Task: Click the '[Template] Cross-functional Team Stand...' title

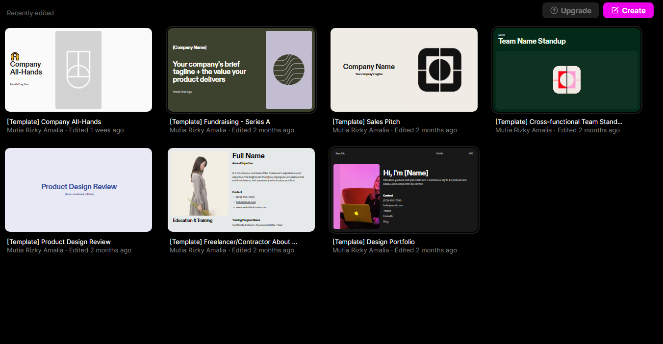Action: click(x=559, y=122)
